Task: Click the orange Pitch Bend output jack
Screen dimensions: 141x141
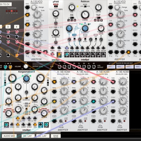Action: 16,55
